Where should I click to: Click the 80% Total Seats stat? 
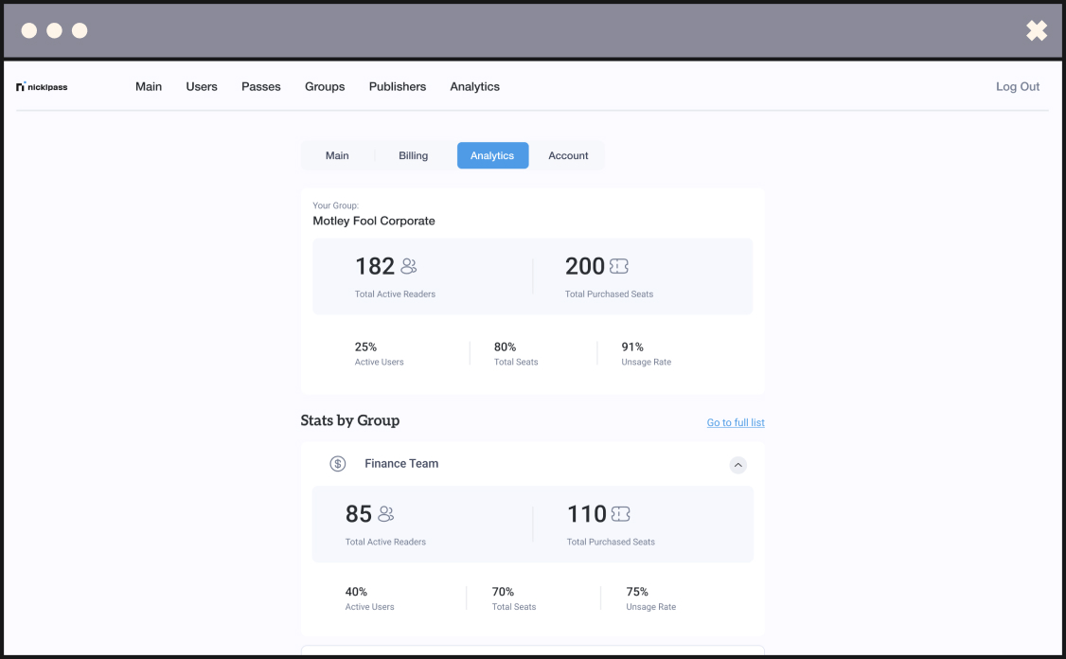(516, 353)
